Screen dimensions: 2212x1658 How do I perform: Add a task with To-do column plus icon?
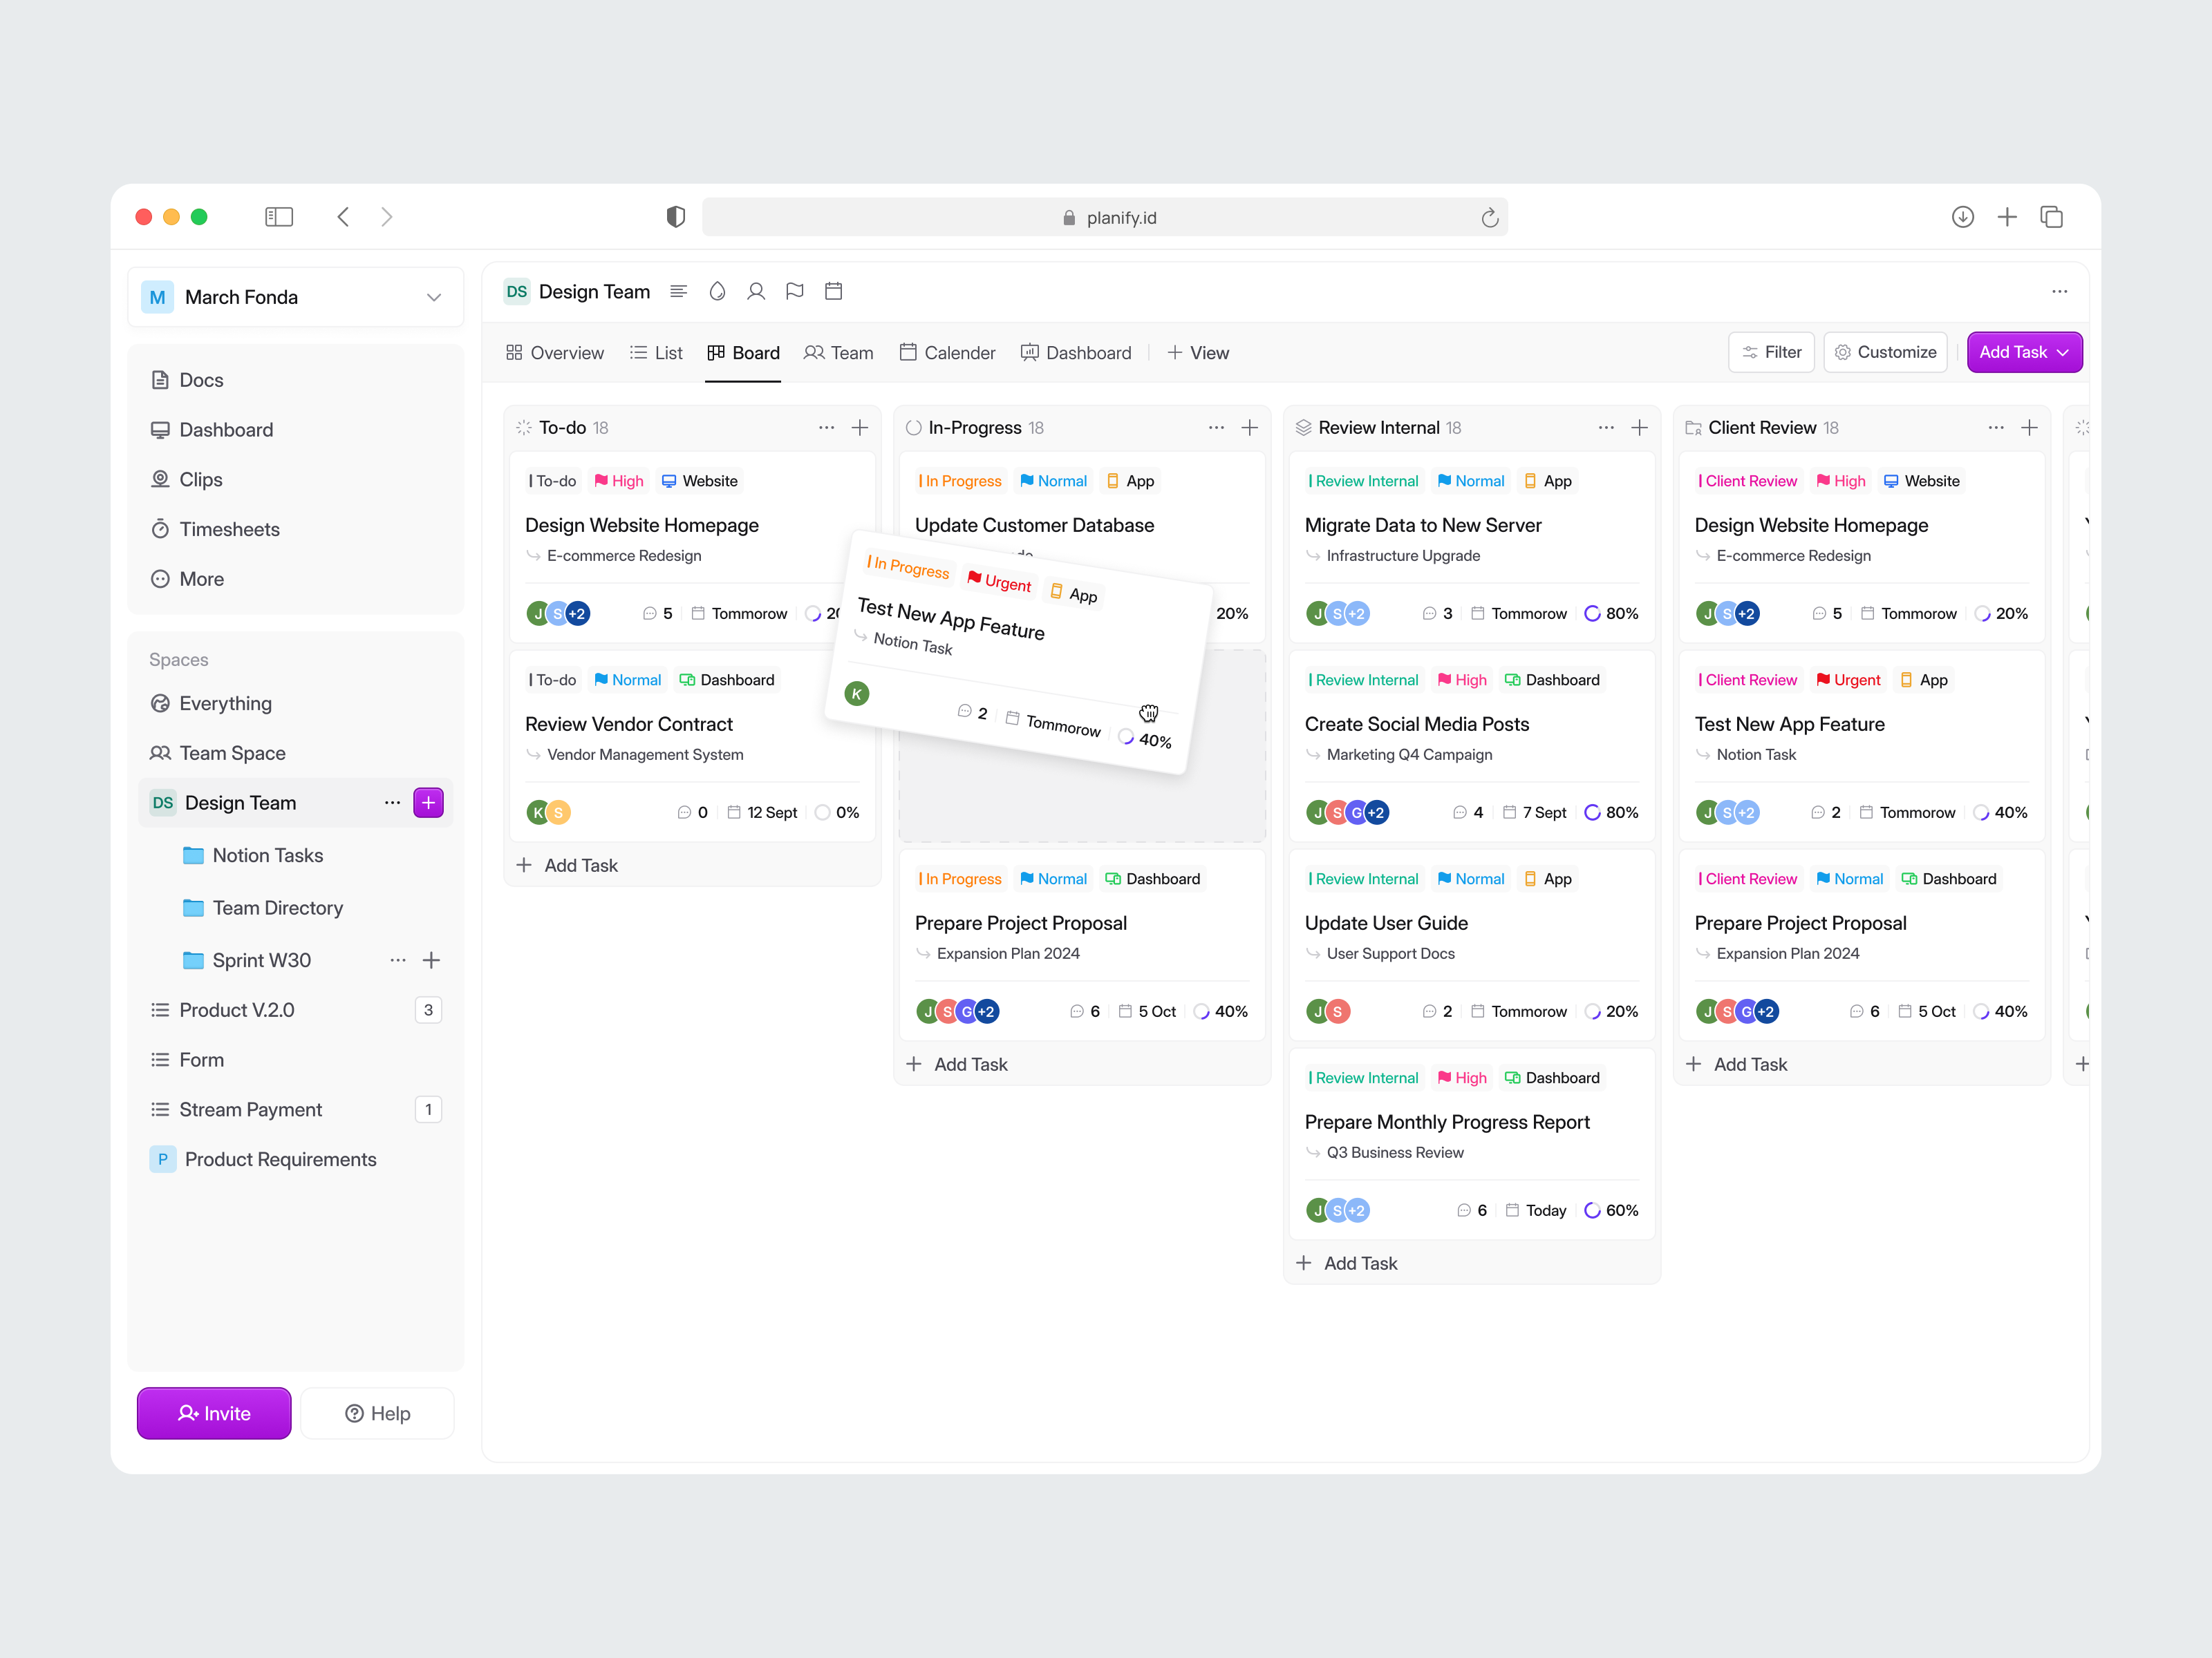[859, 428]
